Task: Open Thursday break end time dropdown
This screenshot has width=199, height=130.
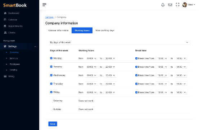Action: [x=181, y=84]
